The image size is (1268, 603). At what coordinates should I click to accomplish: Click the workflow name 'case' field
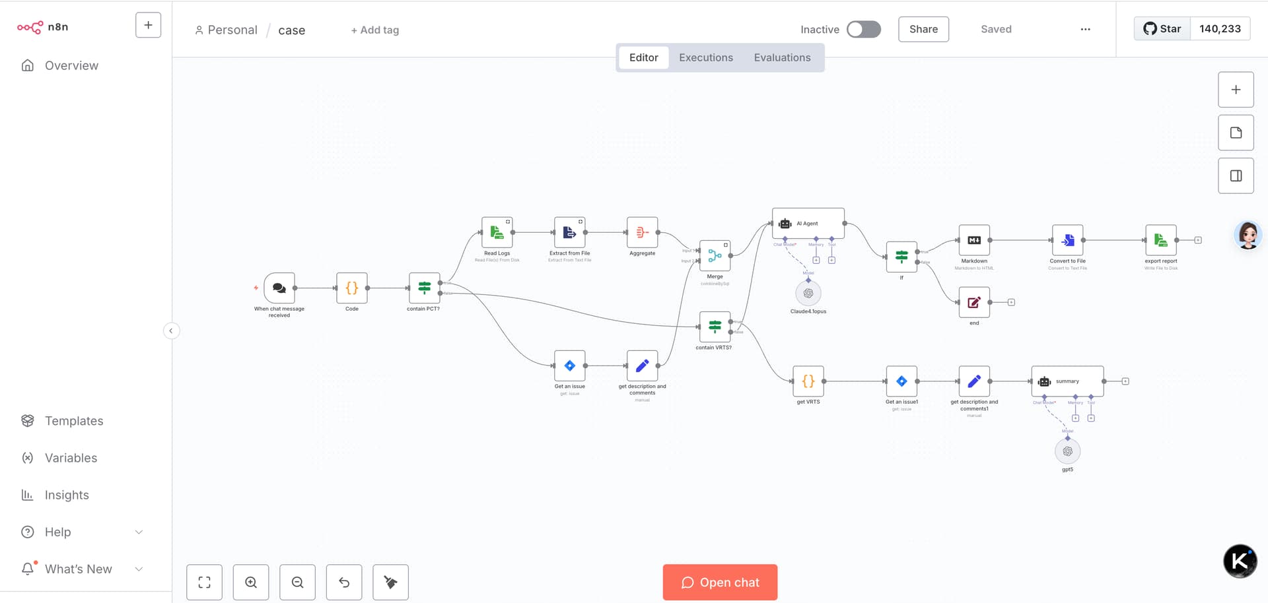click(291, 30)
